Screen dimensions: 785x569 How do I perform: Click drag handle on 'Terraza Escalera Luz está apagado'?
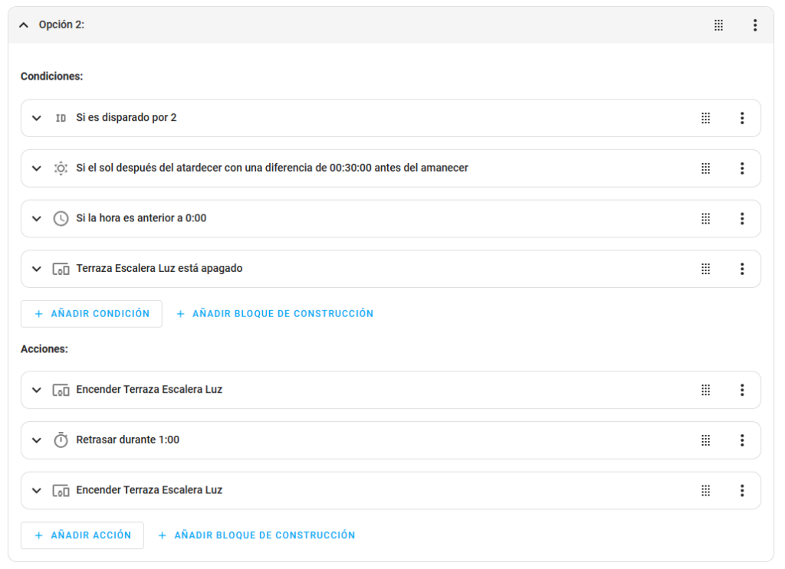tap(705, 269)
